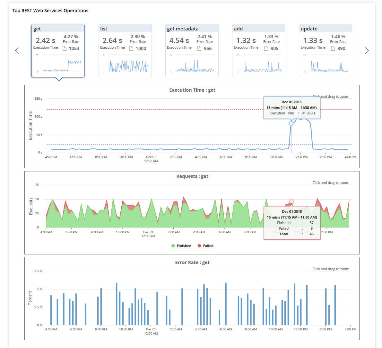
Task: Click the green Finished legend dot
Action: 173,246
